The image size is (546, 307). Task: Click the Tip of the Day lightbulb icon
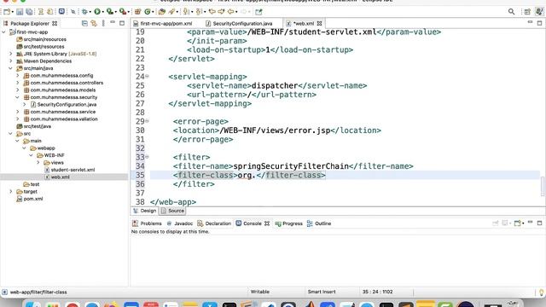pos(542,292)
